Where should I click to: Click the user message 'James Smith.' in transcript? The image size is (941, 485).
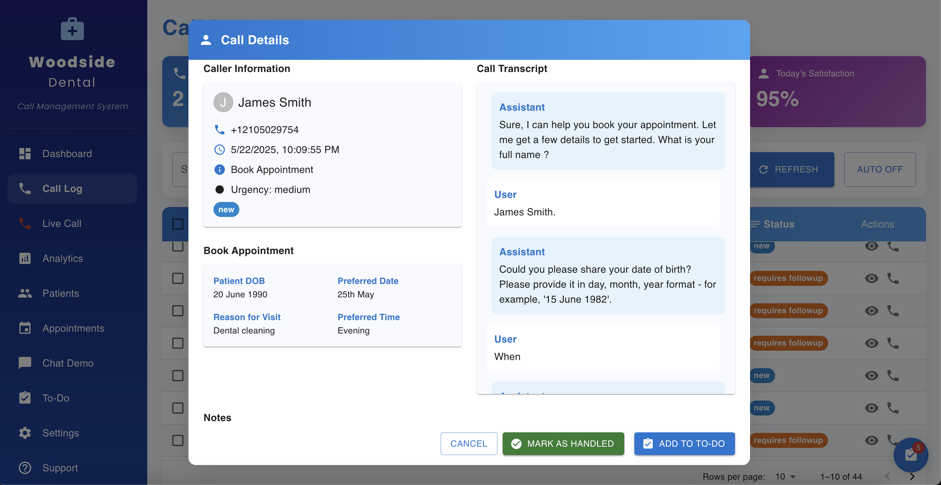603,203
